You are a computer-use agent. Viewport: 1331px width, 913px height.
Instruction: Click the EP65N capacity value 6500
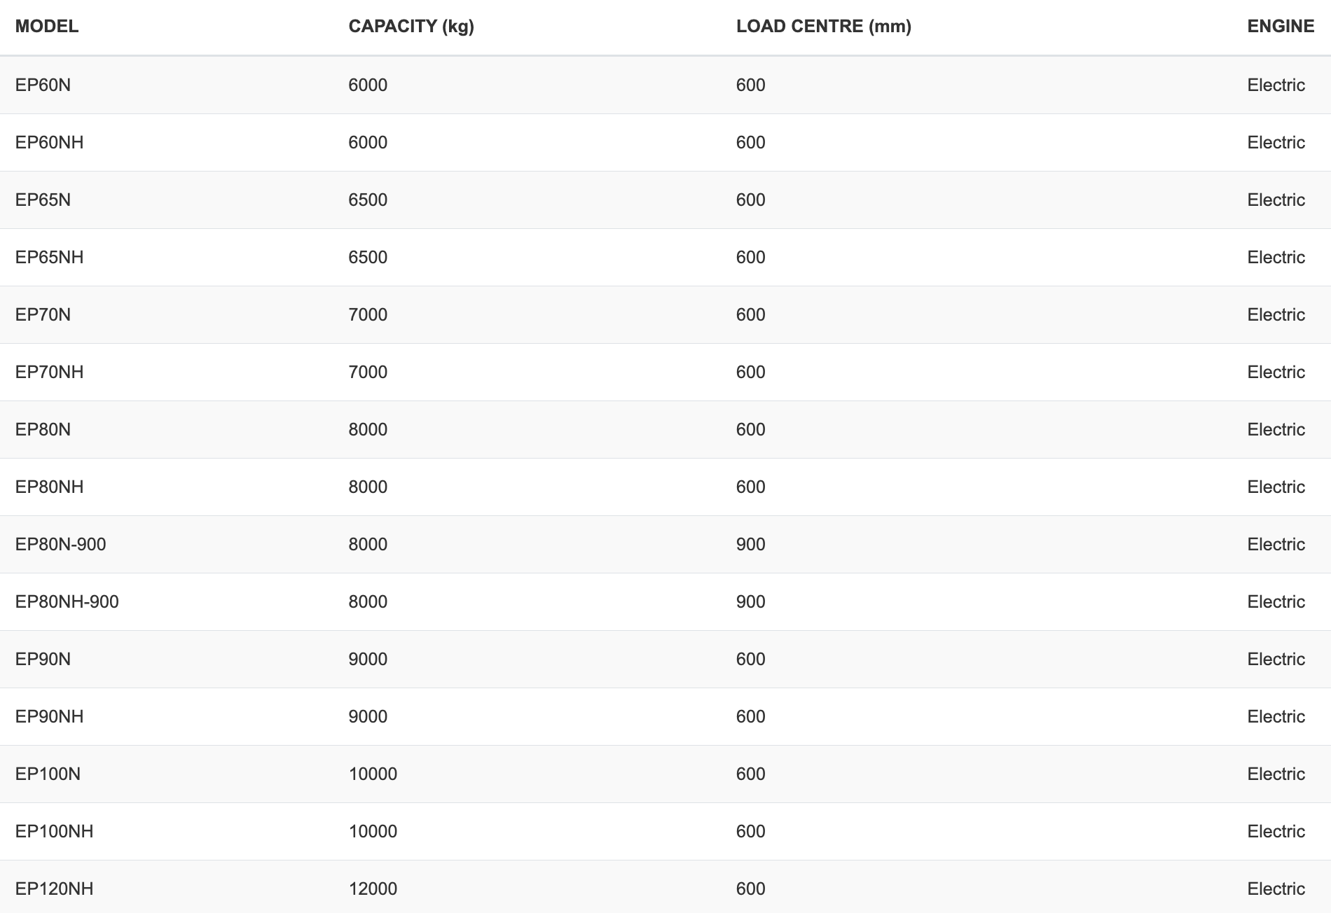[x=368, y=200]
